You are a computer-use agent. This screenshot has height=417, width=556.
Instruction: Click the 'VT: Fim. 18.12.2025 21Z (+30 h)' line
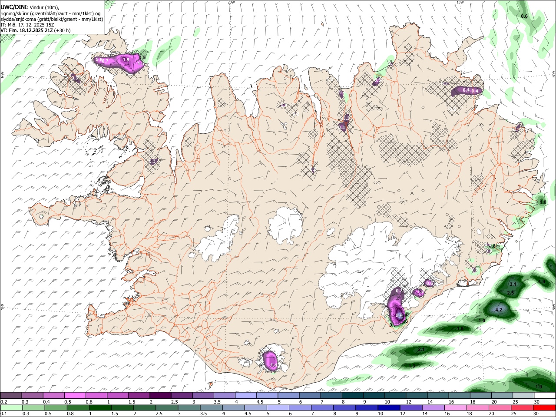pos(36,30)
